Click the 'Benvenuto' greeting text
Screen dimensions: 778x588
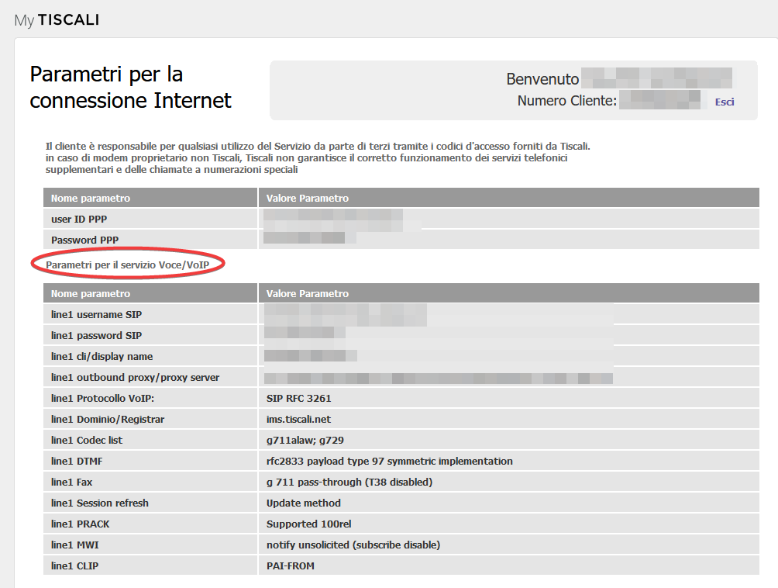(x=542, y=79)
